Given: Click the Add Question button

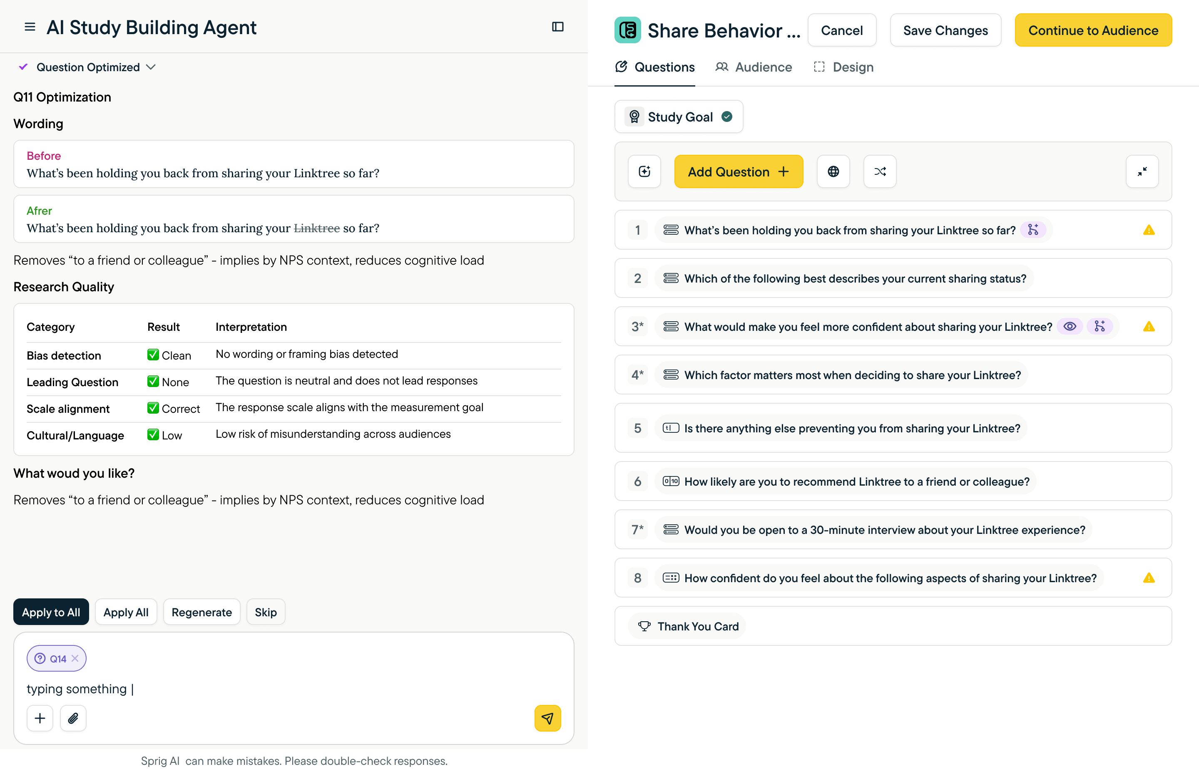Looking at the screenshot, I should 739,171.
